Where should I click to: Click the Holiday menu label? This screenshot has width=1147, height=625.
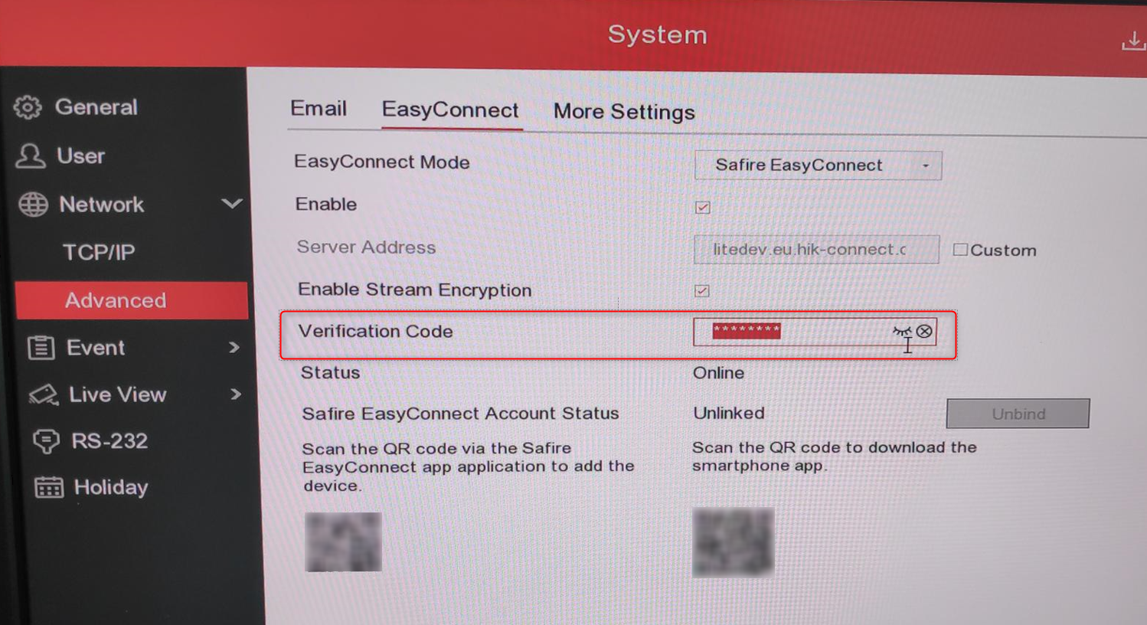(x=111, y=487)
